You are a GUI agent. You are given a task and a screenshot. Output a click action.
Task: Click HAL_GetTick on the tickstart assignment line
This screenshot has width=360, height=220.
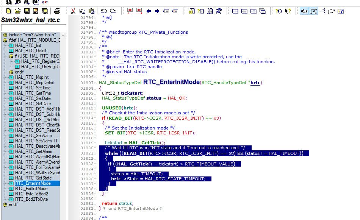click(x=144, y=143)
